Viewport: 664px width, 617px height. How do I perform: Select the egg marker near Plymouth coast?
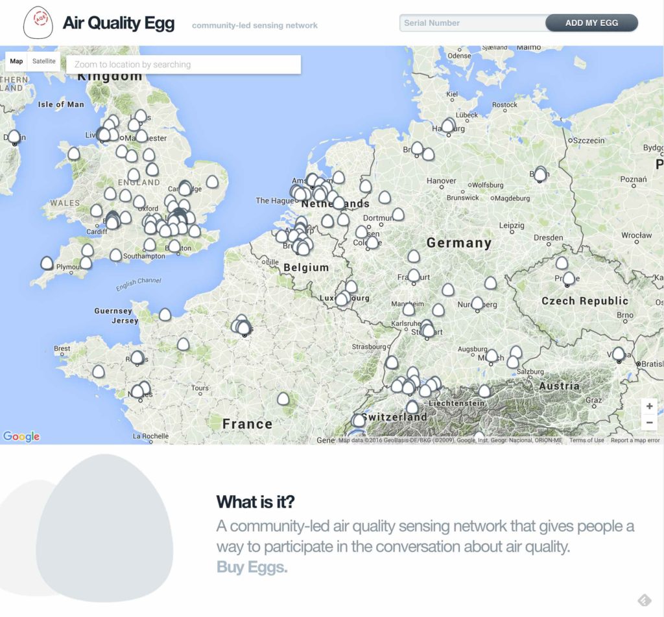point(86,262)
